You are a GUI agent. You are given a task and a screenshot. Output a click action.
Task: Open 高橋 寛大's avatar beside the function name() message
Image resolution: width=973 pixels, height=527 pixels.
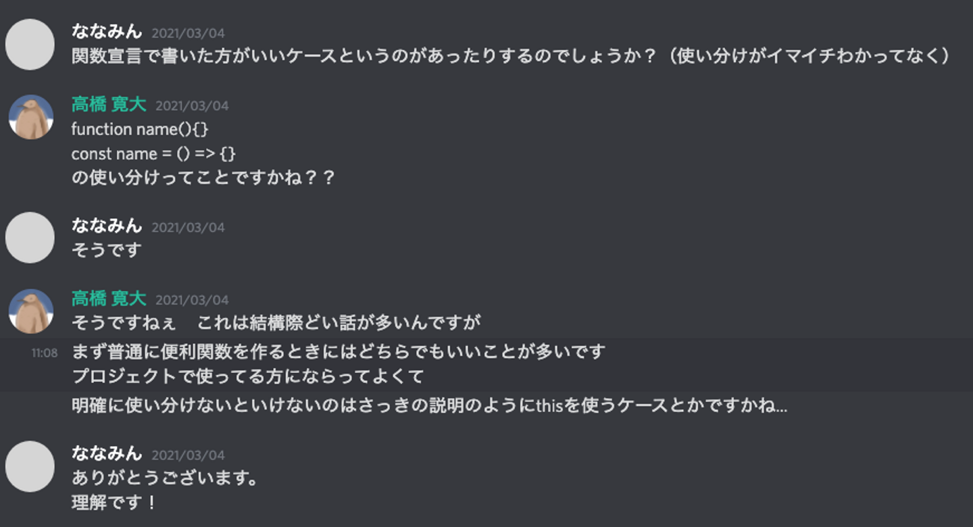pyautogui.click(x=31, y=117)
